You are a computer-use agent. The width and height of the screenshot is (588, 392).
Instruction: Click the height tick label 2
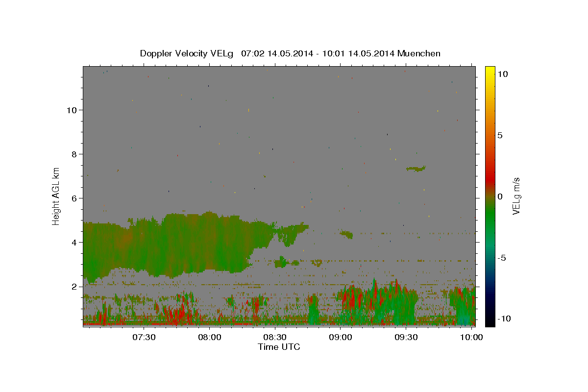(x=75, y=286)
